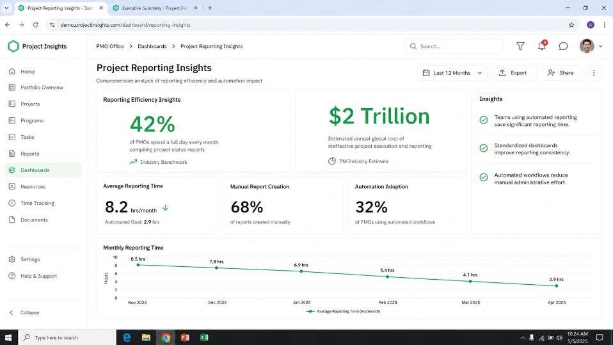
Task: Click the Share button
Action: point(561,73)
